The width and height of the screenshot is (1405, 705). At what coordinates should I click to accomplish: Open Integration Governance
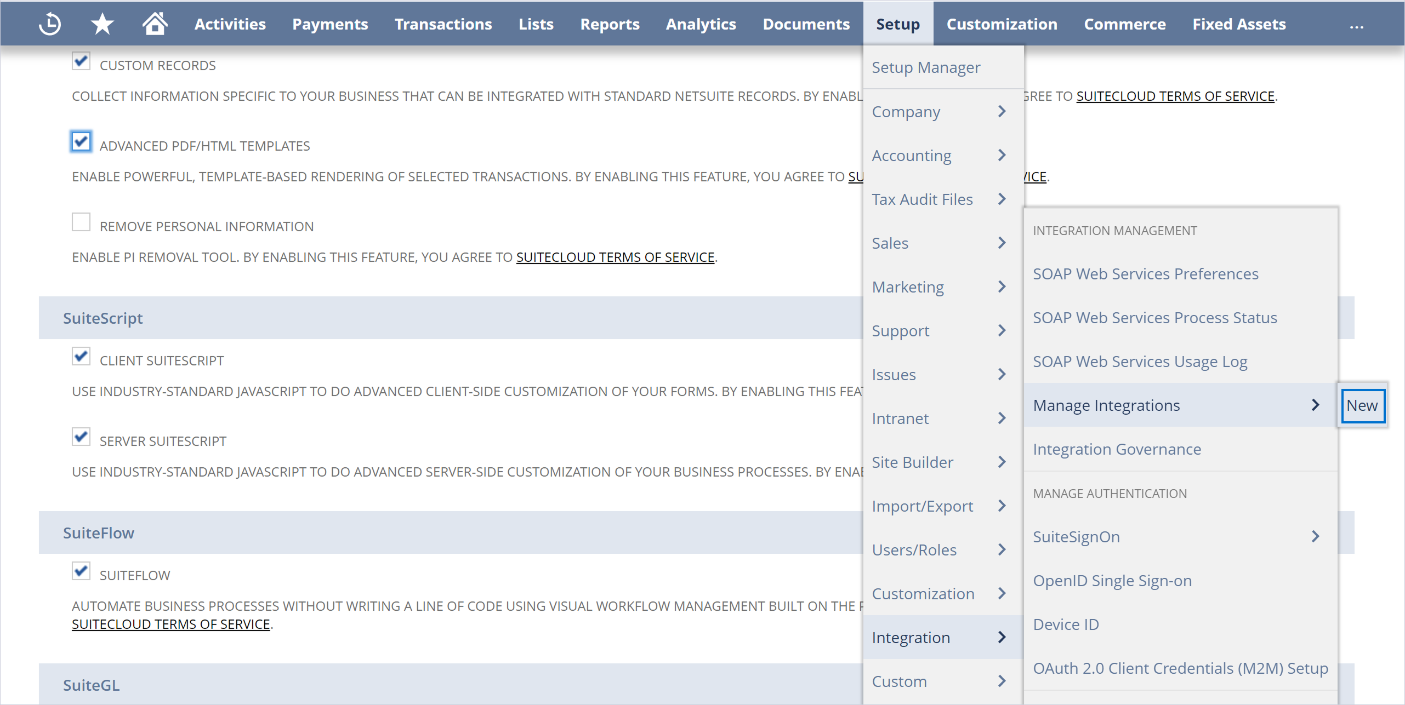1180,449
